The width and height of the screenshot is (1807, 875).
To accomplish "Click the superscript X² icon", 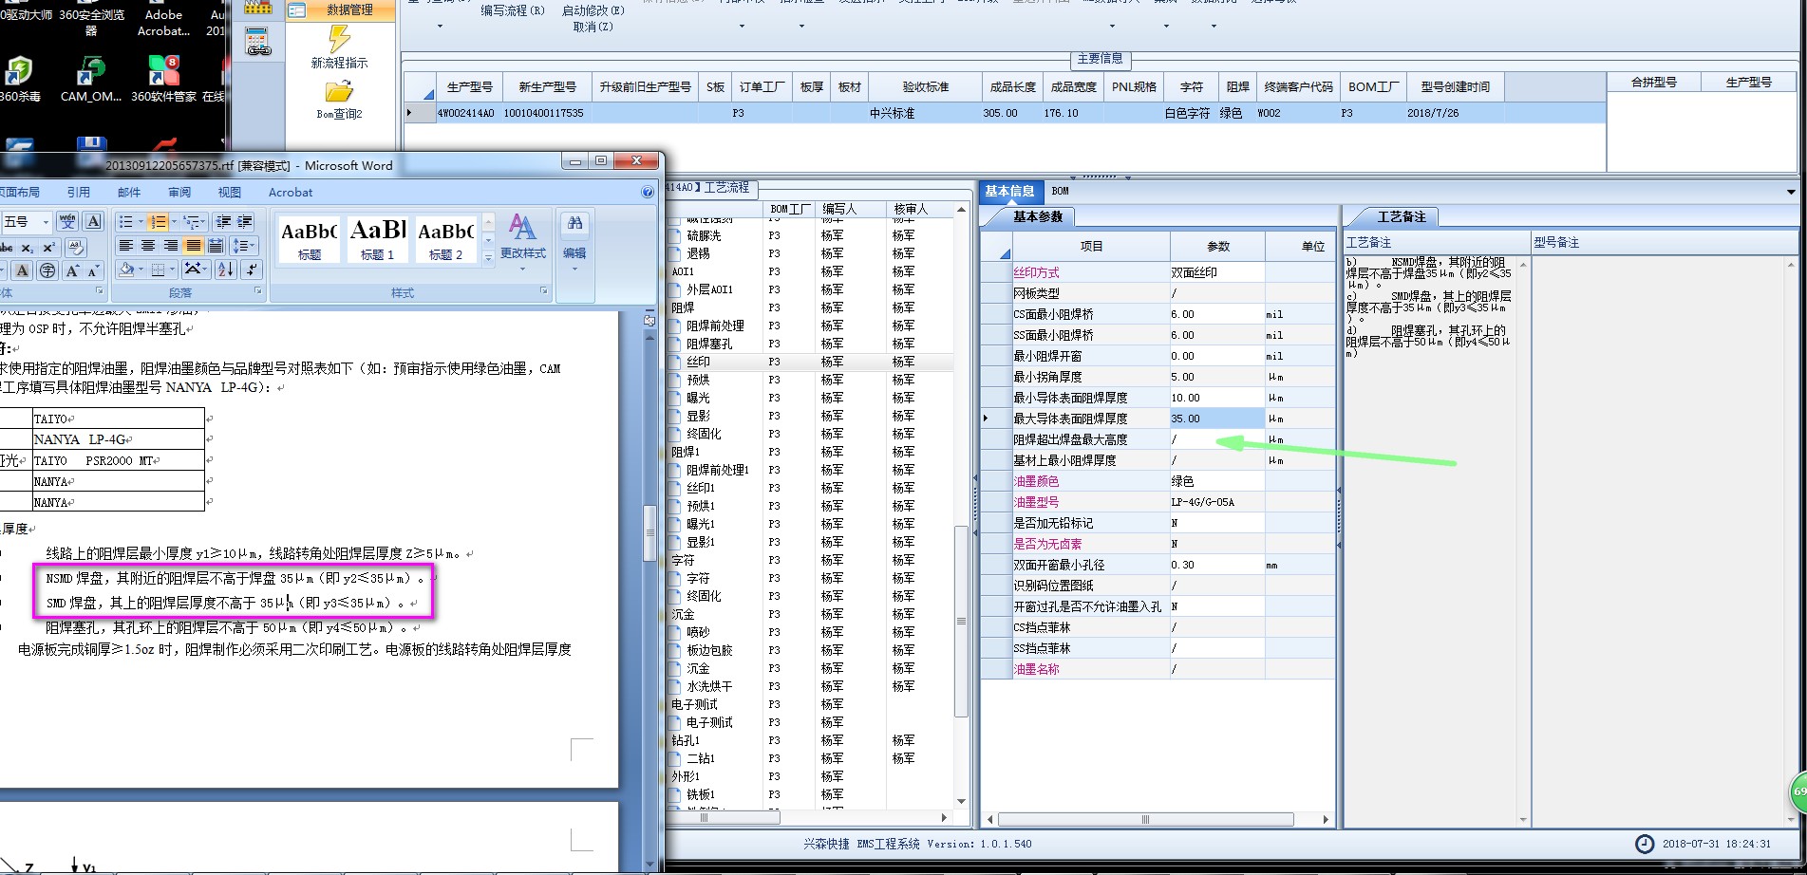I will pyautogui.click(x=49, y=248).
